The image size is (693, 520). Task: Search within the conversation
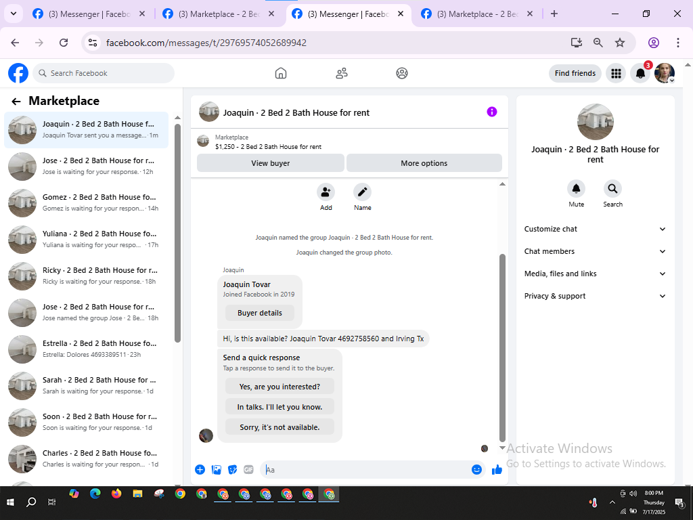[612, 189]
